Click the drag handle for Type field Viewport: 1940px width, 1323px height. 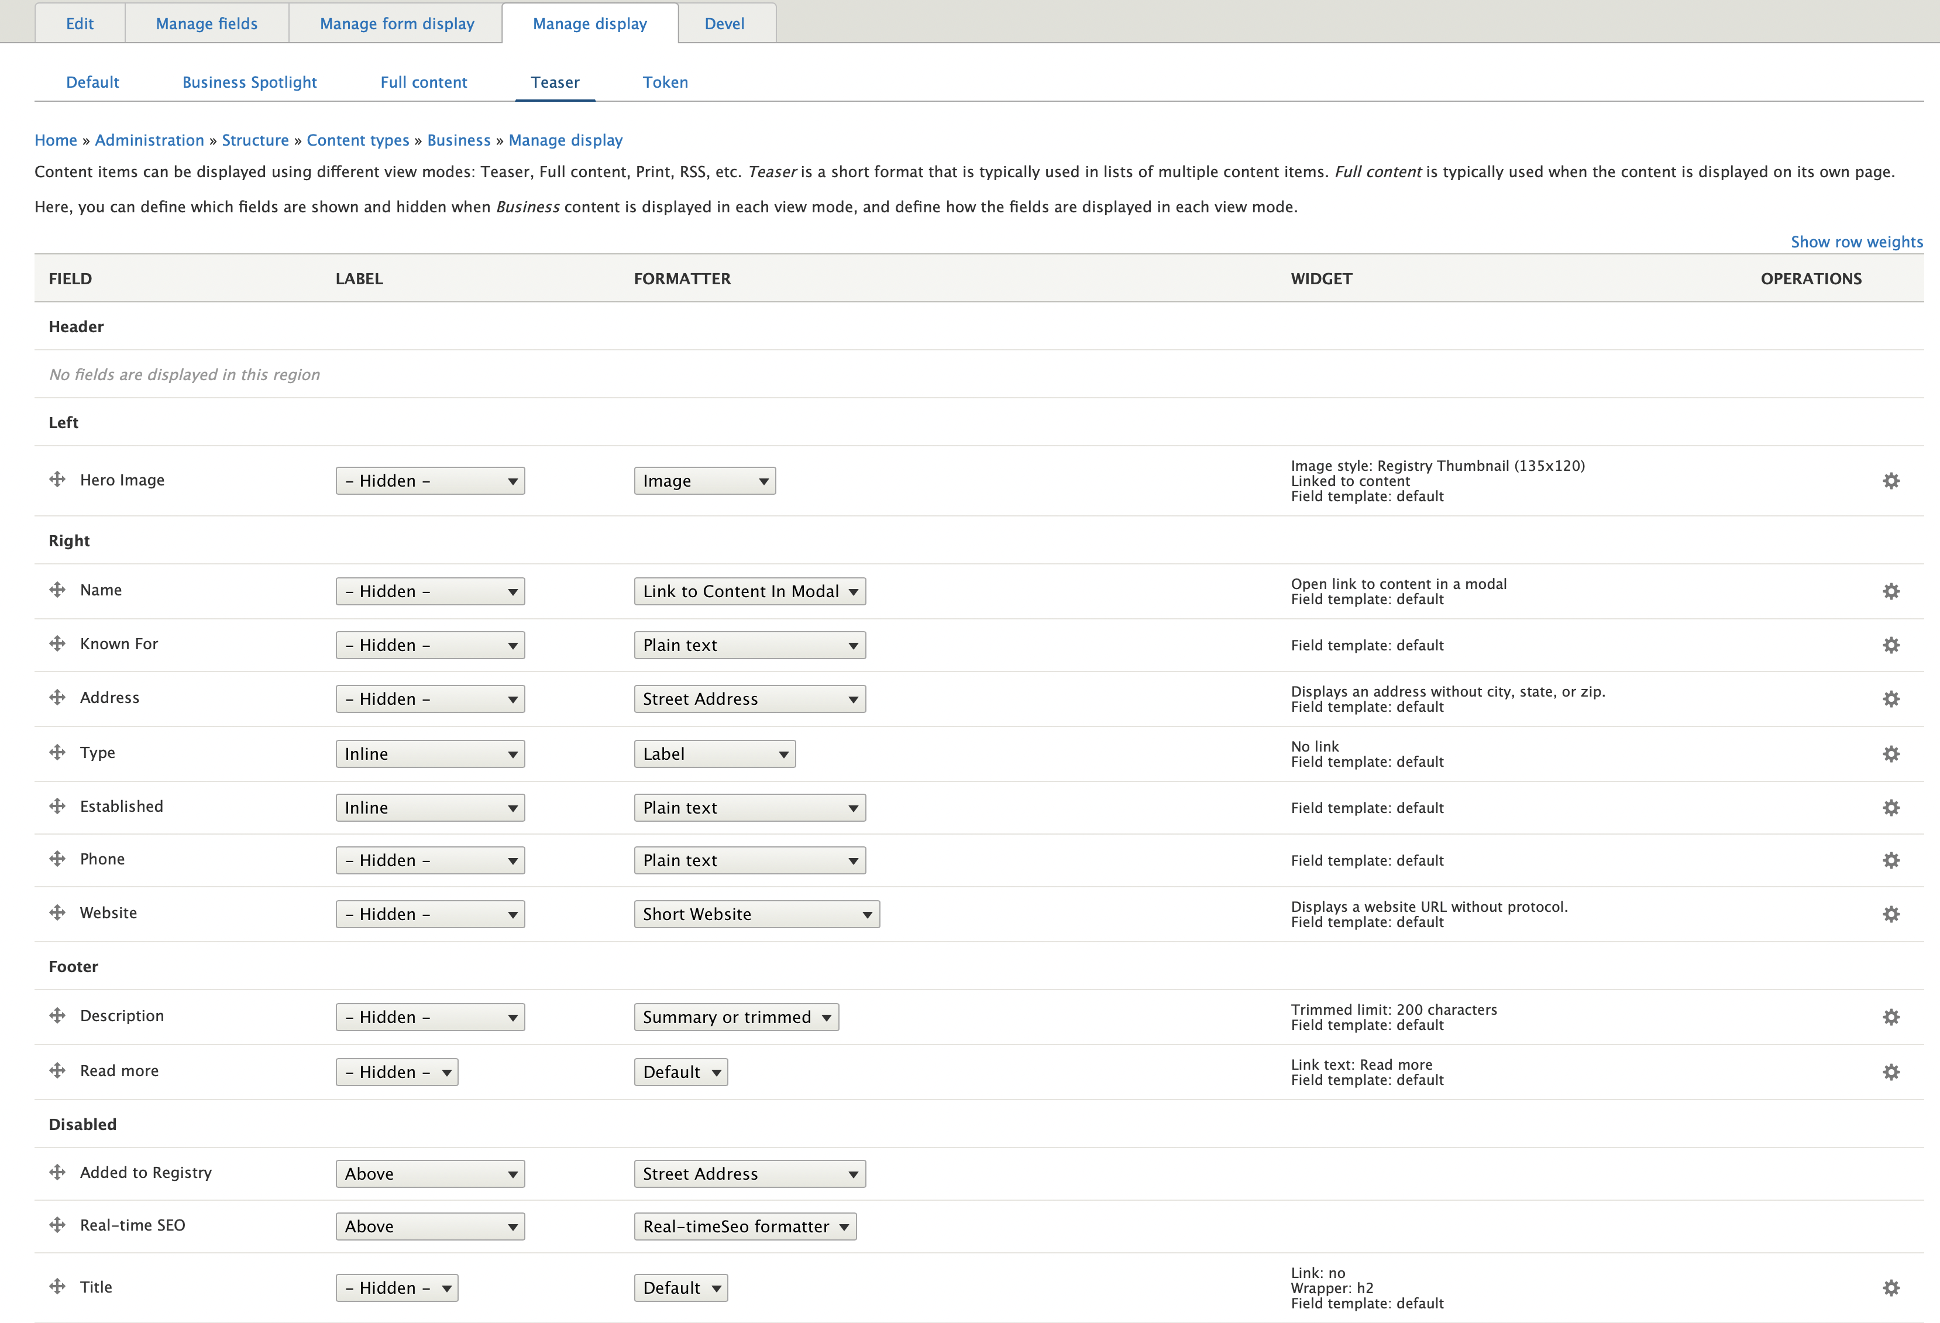[57, 753]
